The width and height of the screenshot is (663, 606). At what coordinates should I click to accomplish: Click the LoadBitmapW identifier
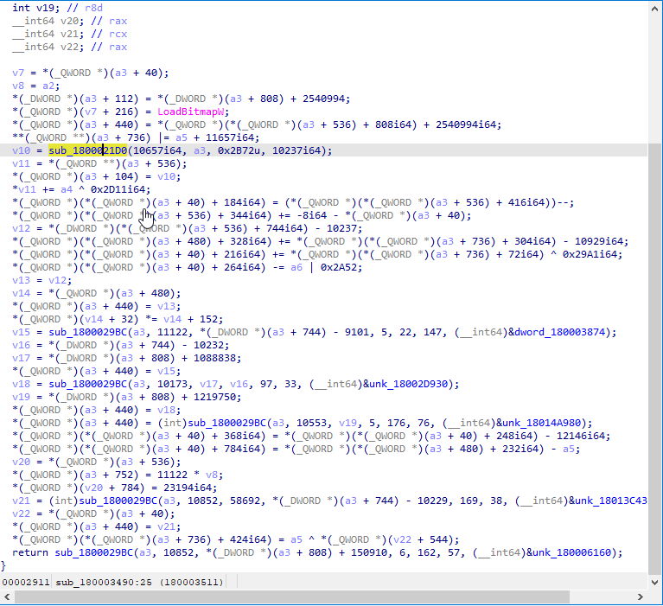click(190, 112)
